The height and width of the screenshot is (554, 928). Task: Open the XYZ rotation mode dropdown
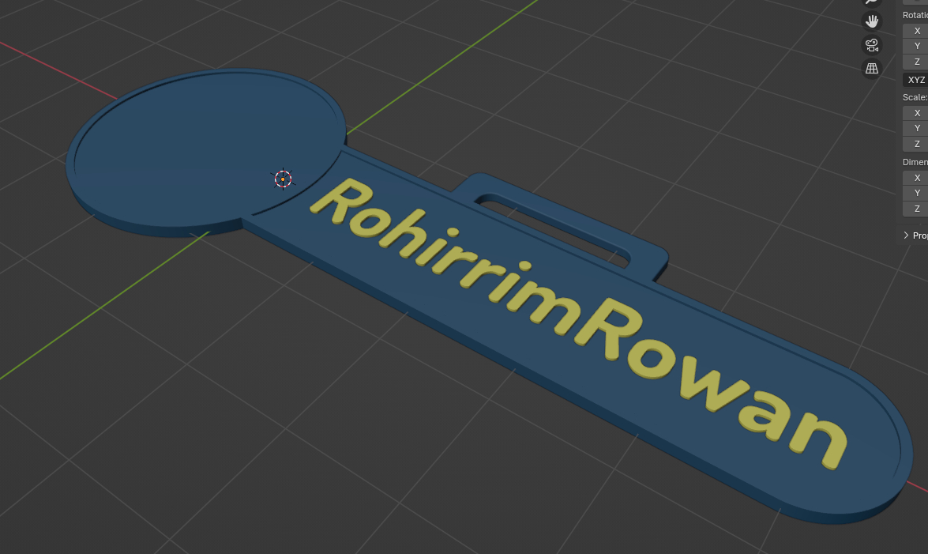point(916,80)
